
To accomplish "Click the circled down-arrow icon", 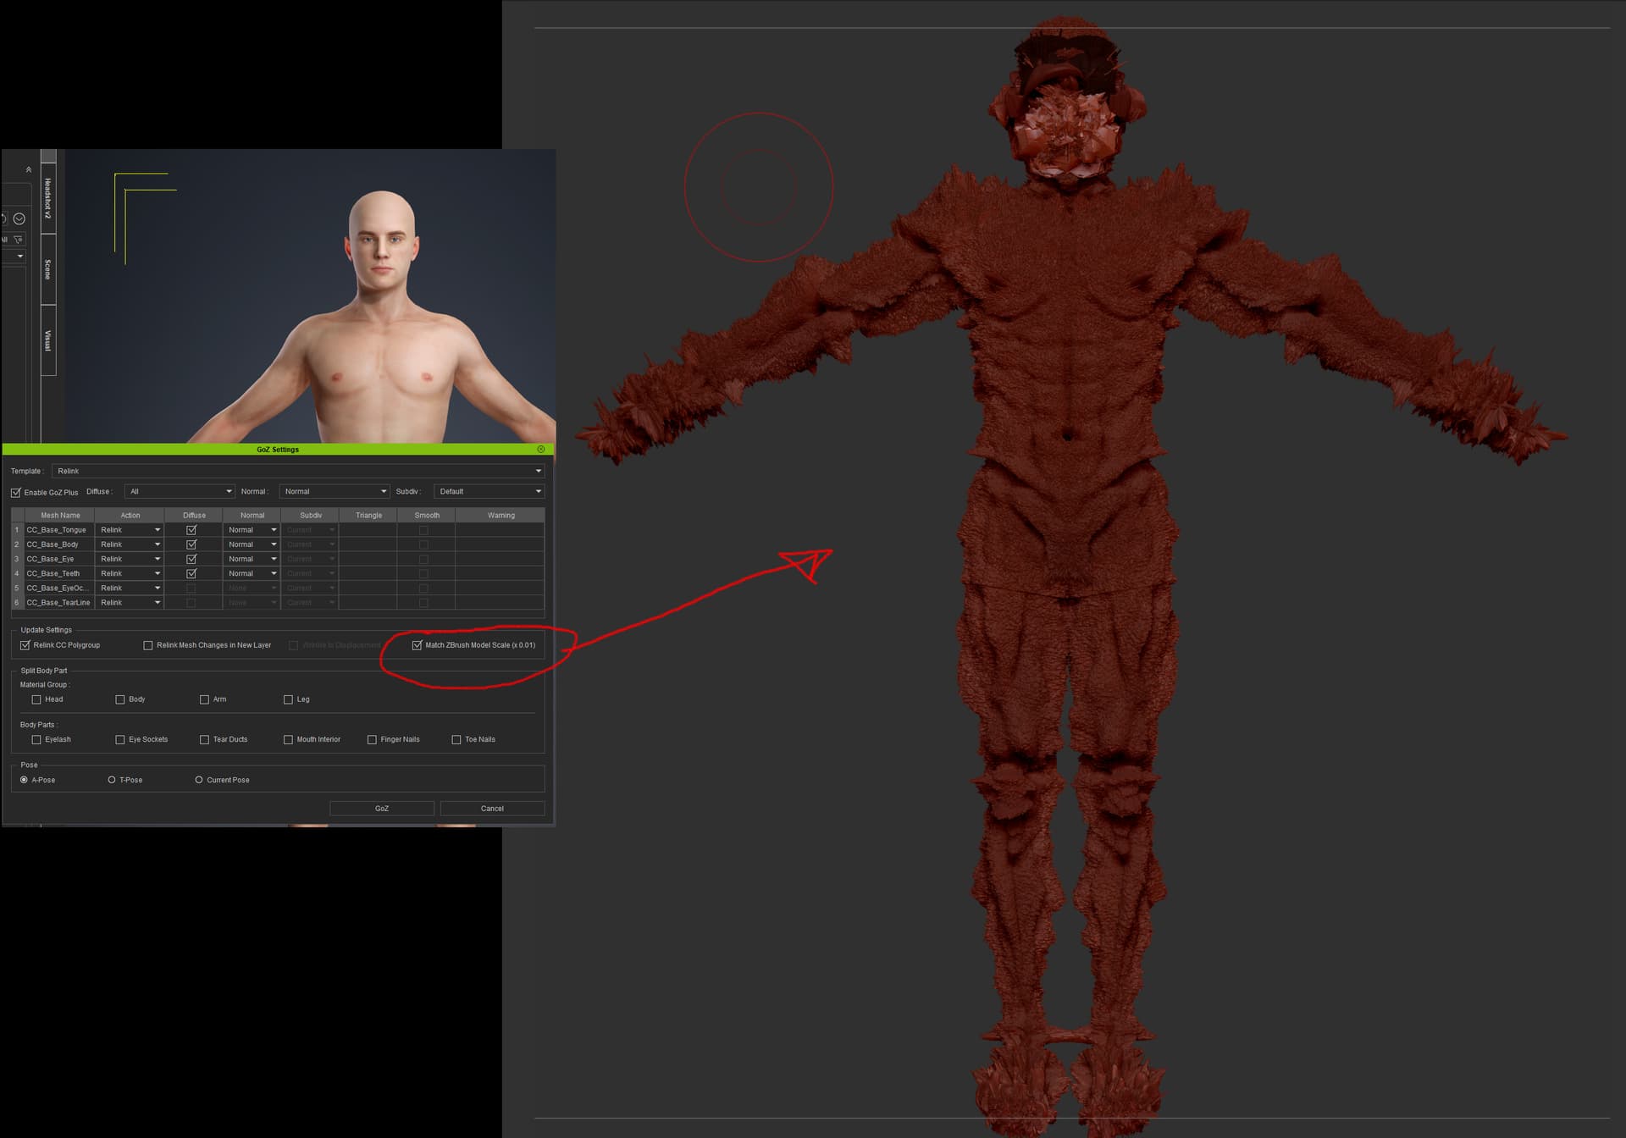I will click(19, 218).
